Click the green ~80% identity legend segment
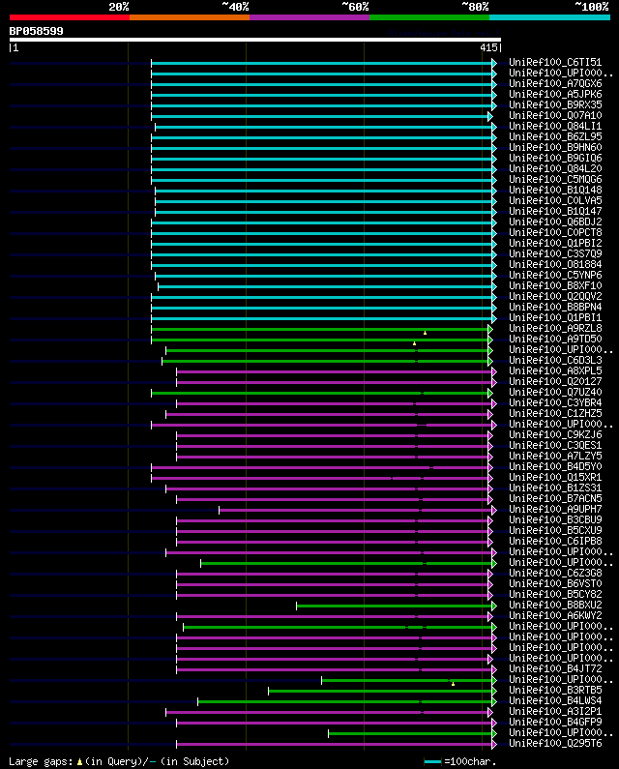This screenshot has height=769, width=619. click(429, 17)
